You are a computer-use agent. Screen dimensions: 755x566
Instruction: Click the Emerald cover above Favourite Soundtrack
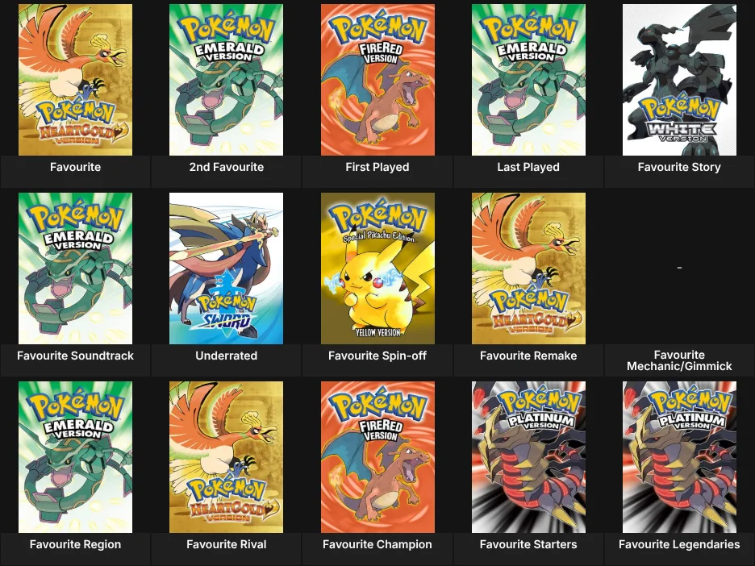pyautogui.click(x=75, y=268)
